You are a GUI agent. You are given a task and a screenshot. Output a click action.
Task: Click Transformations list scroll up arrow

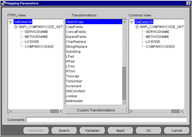124,22
